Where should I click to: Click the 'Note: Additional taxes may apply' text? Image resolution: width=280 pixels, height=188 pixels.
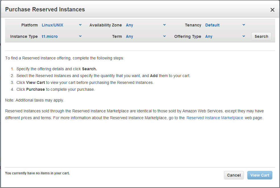click(x=34, y=100)
